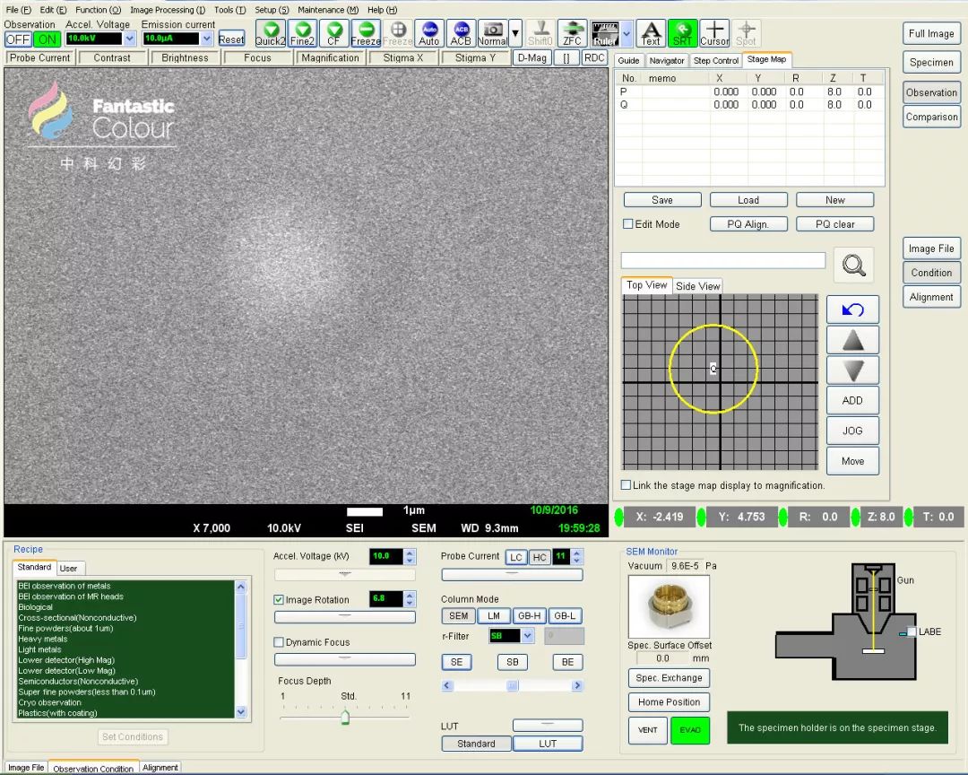Activate ACB auto contrast brightness icon
968x775 pixels.
coord(461,33)
